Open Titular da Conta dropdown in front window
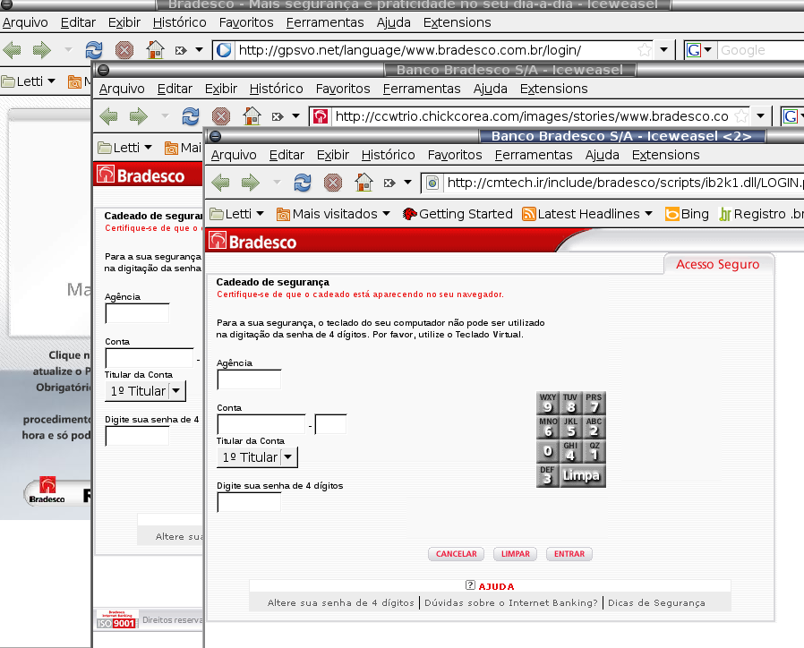Viewport: 804px width, 648px height. tap(257, 457)
